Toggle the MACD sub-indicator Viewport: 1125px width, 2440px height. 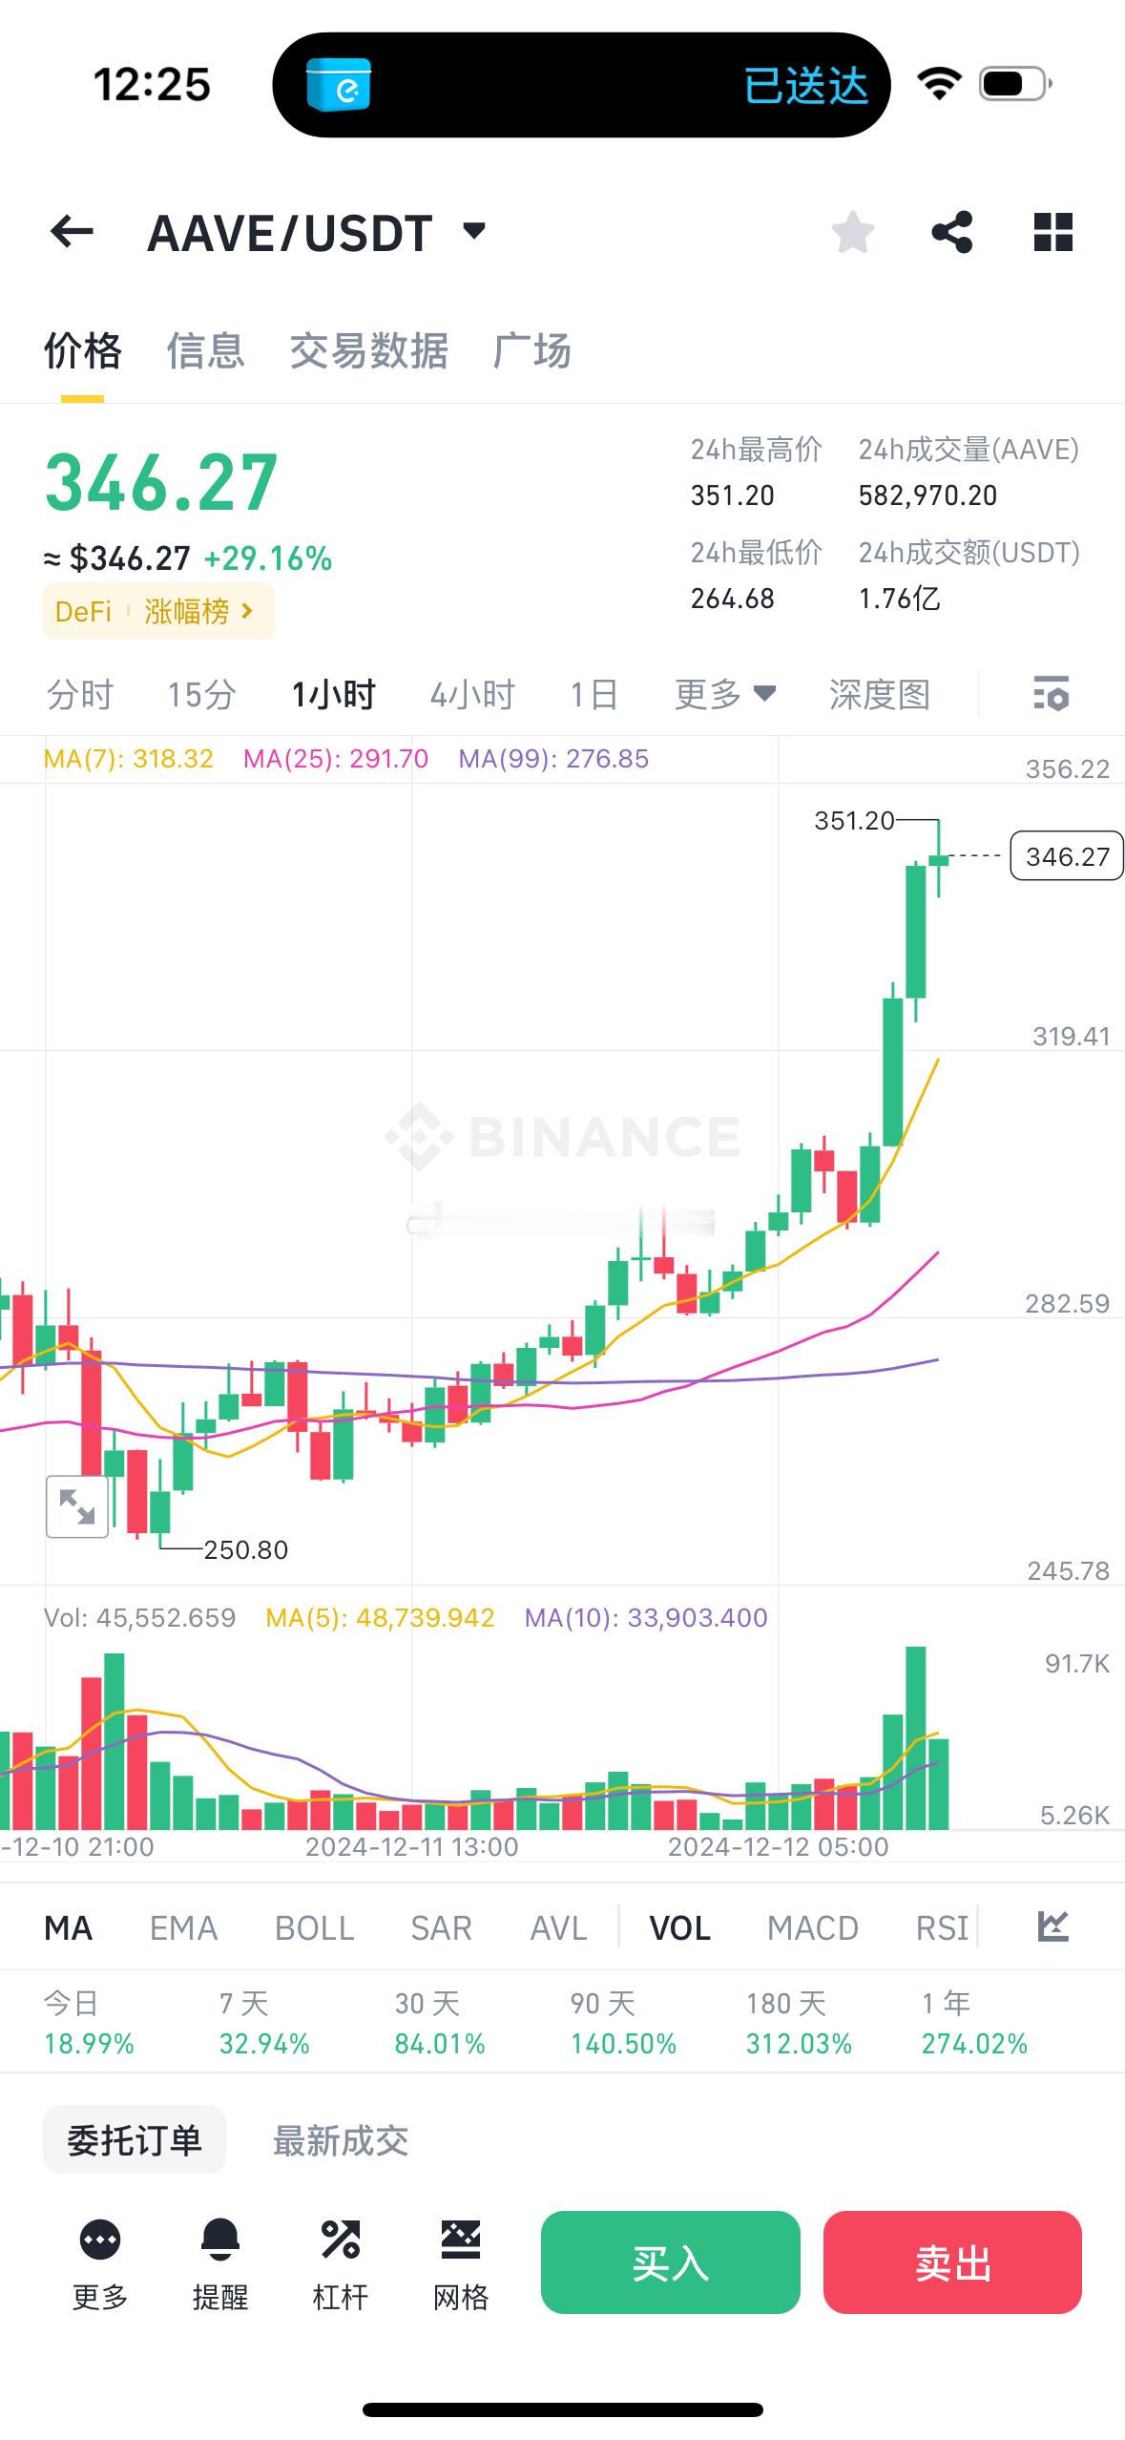[x=813, y=1927]
